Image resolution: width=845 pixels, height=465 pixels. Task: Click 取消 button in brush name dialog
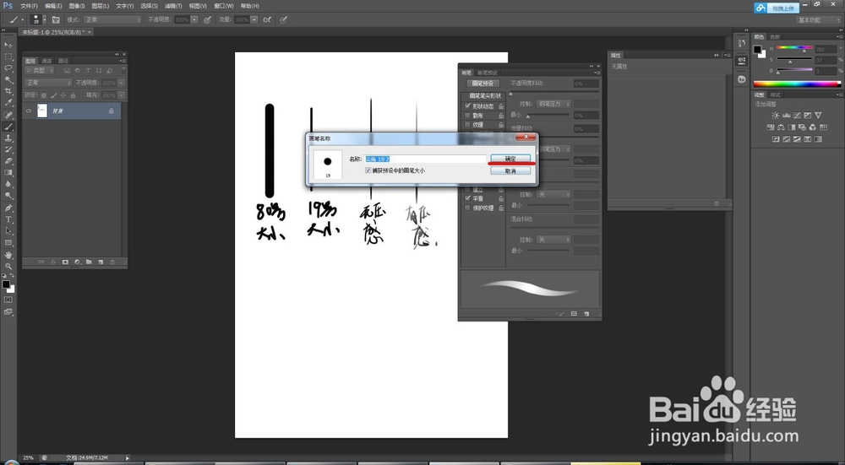coord(510,170)
